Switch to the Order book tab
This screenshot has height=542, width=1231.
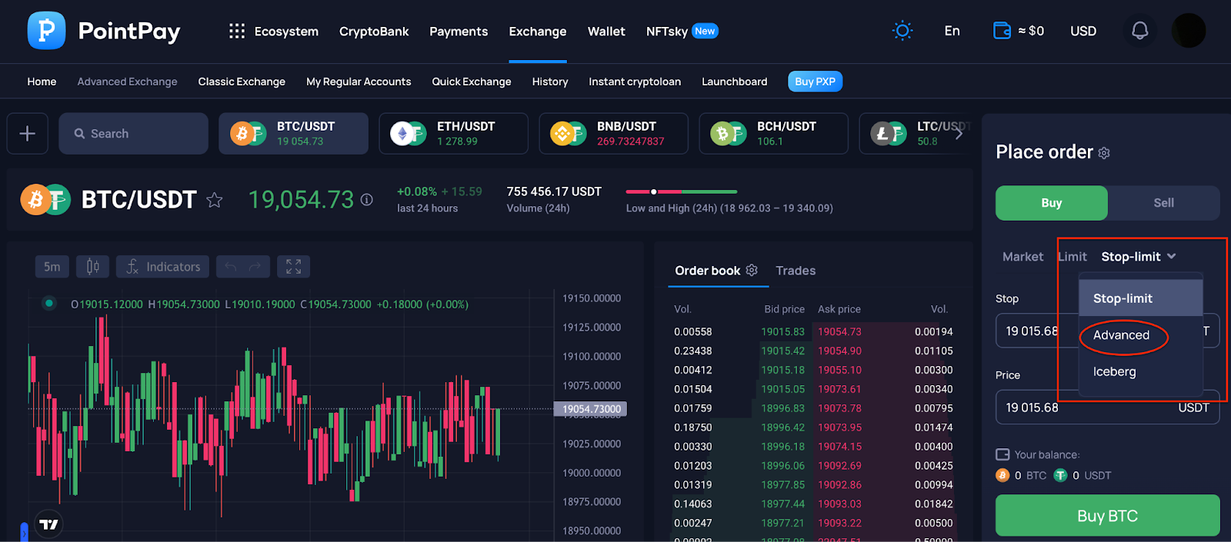pyautogui.click(x=708, y=271)
